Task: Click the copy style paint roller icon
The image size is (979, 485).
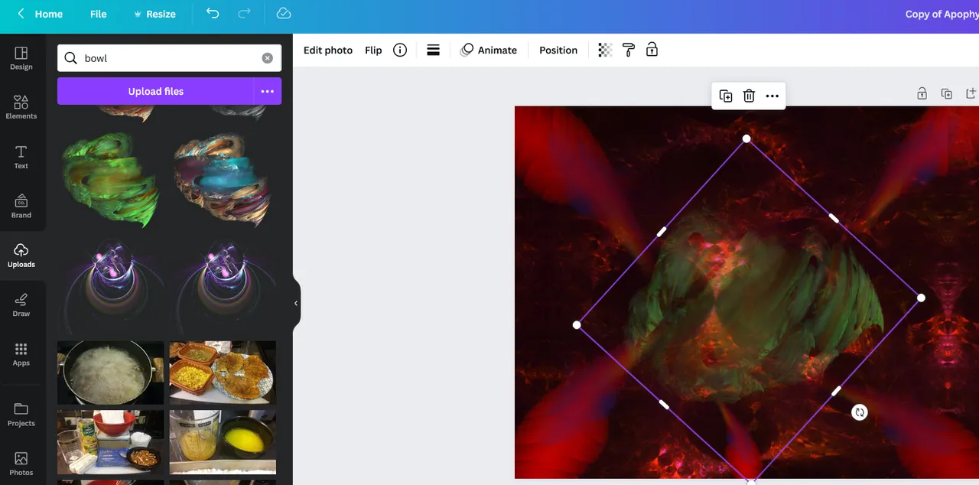Action: [x=629, y=50]
